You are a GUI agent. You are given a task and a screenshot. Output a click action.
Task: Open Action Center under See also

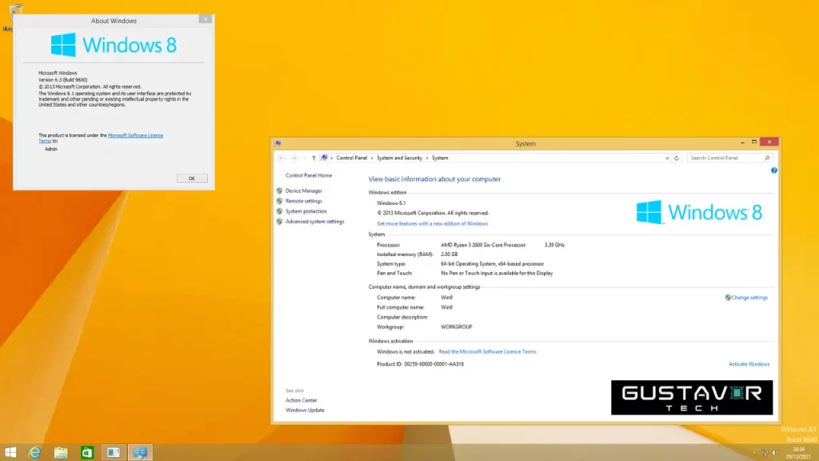click(302, 400)
